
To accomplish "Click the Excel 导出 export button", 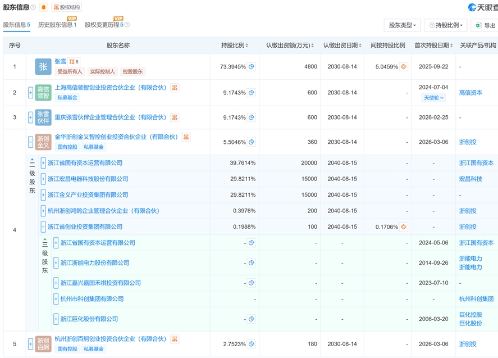I will [x=485, y=25].
